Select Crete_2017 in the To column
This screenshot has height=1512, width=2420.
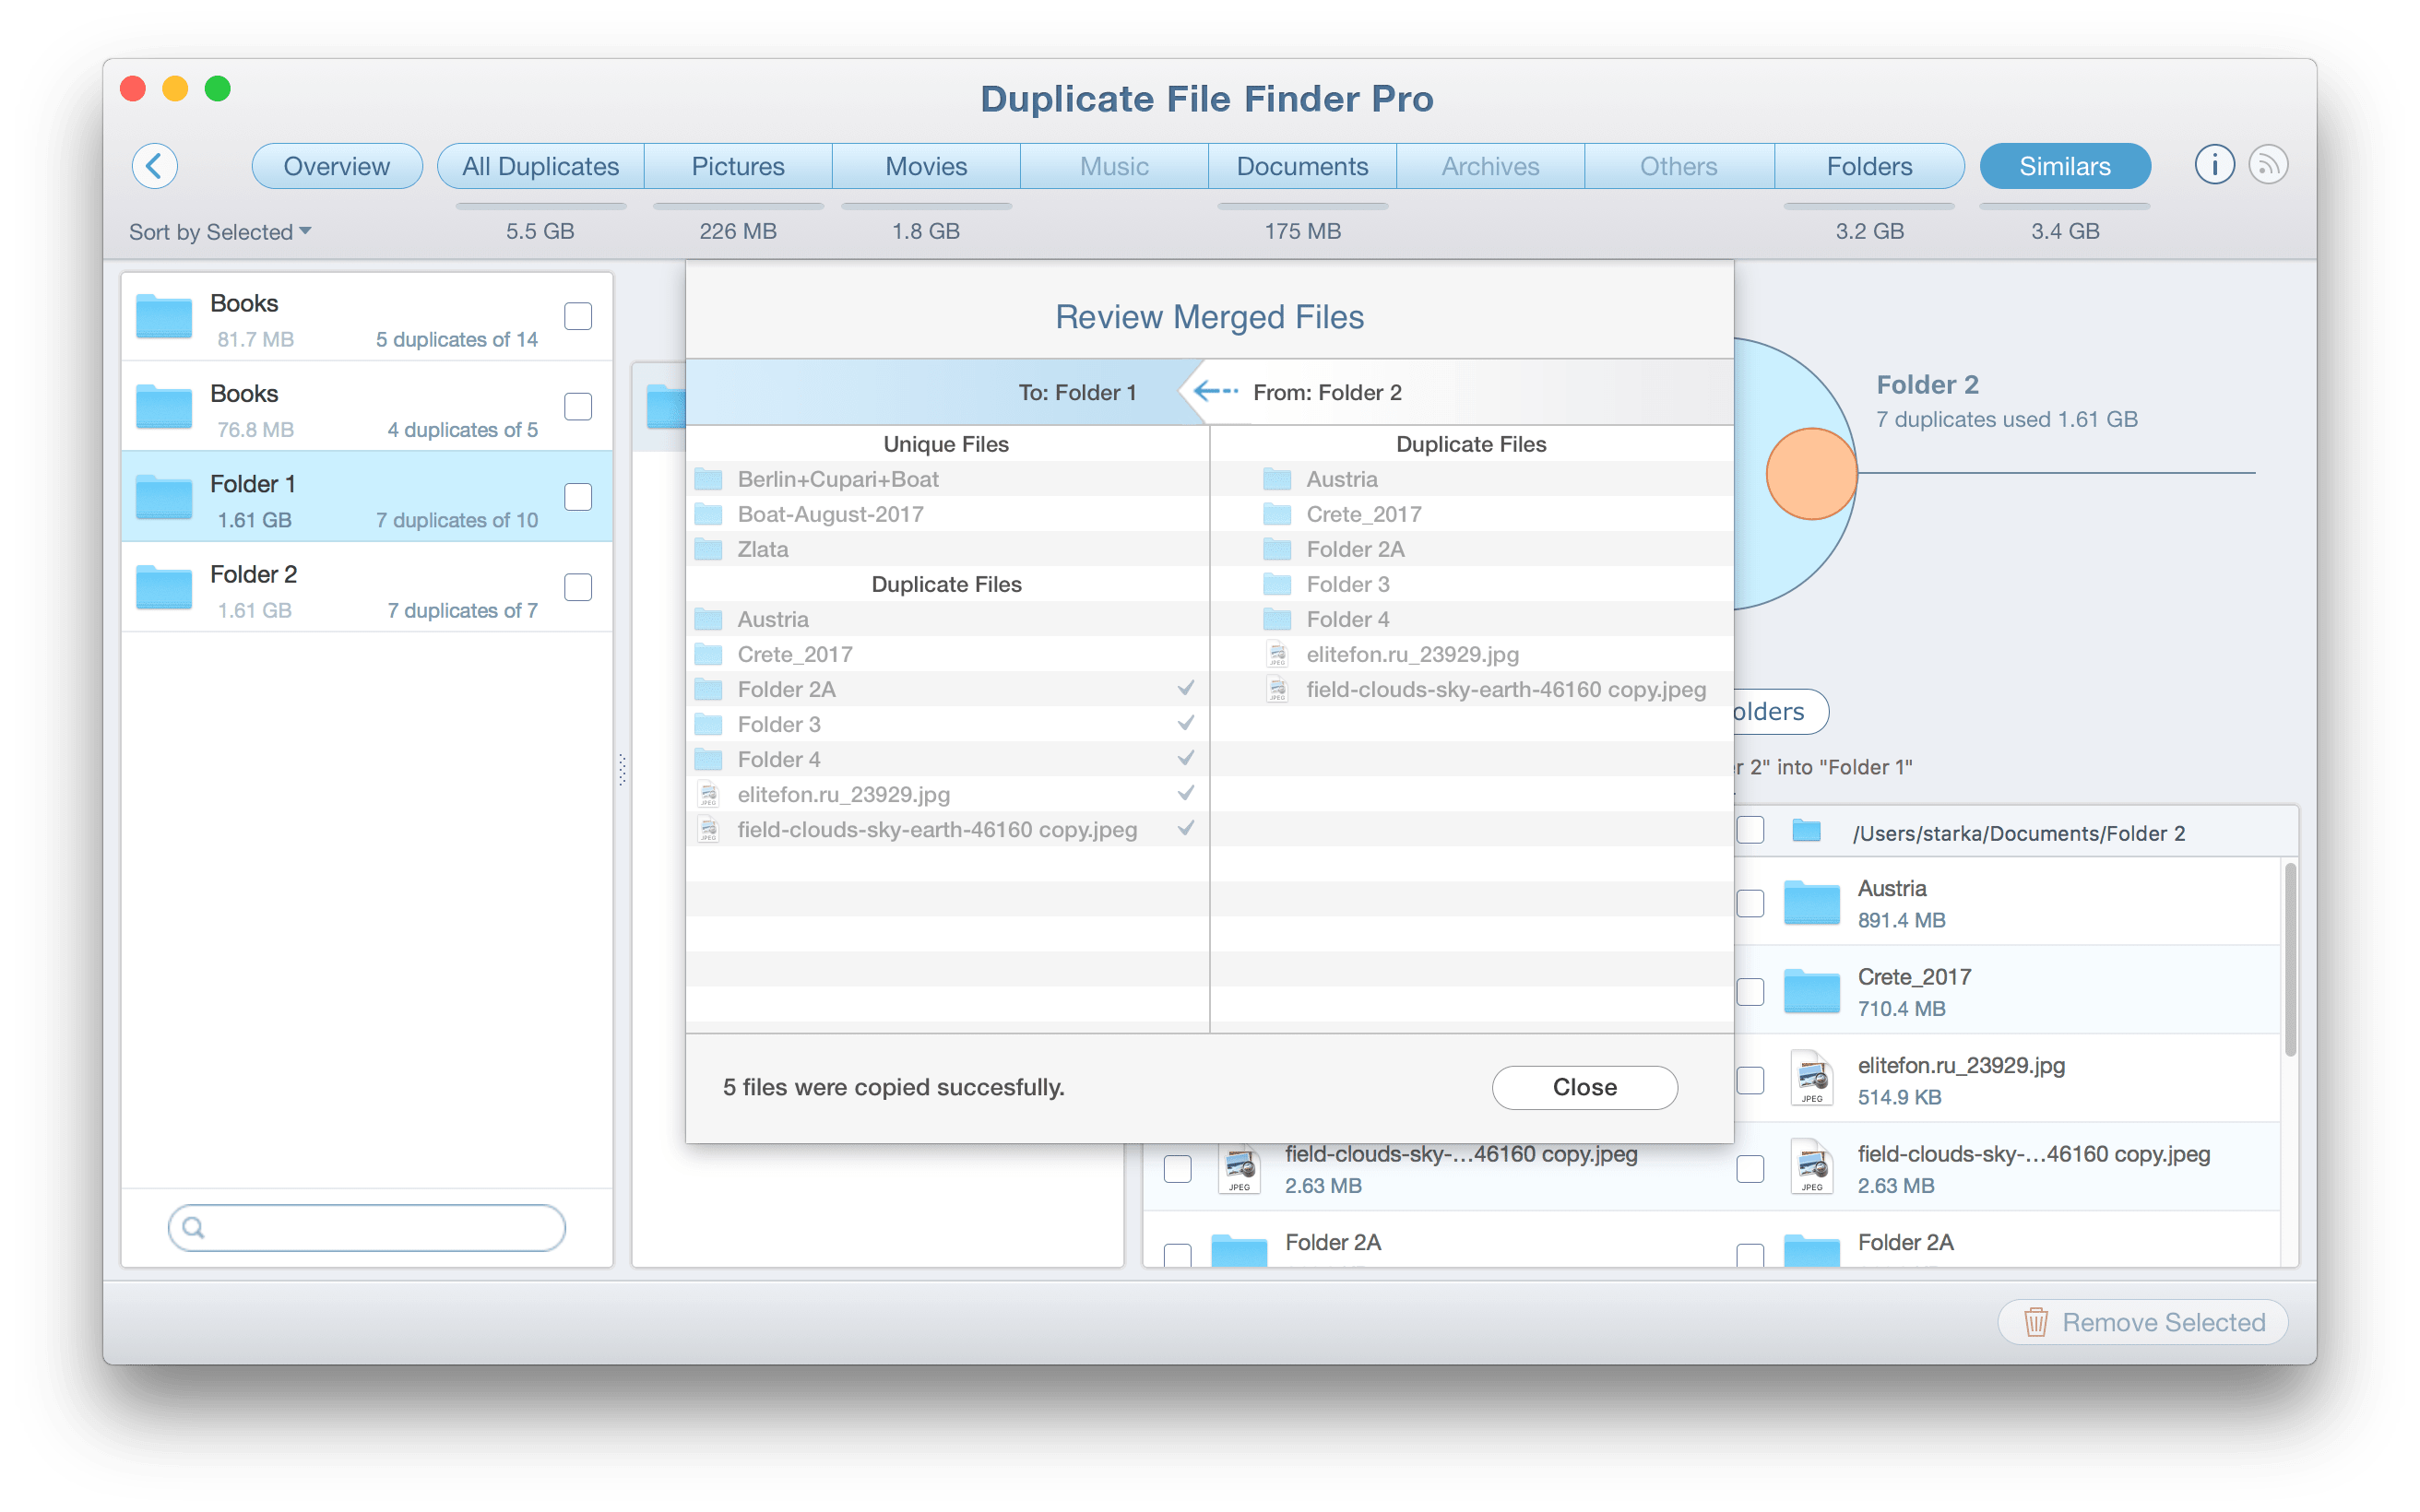point(947,654)
